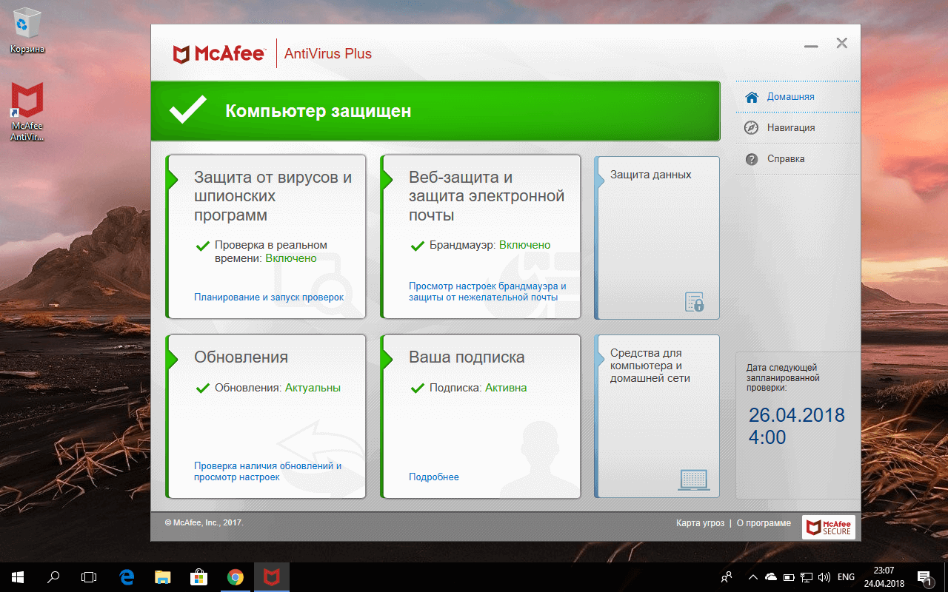Launch Google Chrome from the taskbar
The width and height of the screenshot is (948, 592).
tap(236, 577)
